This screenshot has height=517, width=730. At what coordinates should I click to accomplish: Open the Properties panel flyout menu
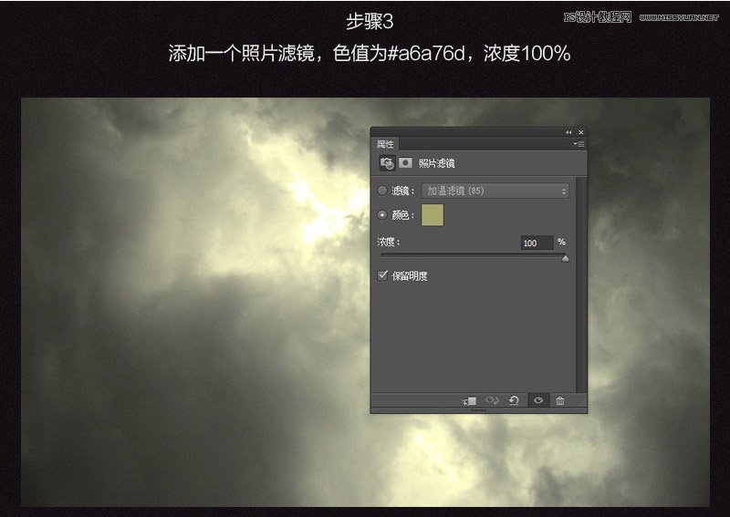(579, 144)
